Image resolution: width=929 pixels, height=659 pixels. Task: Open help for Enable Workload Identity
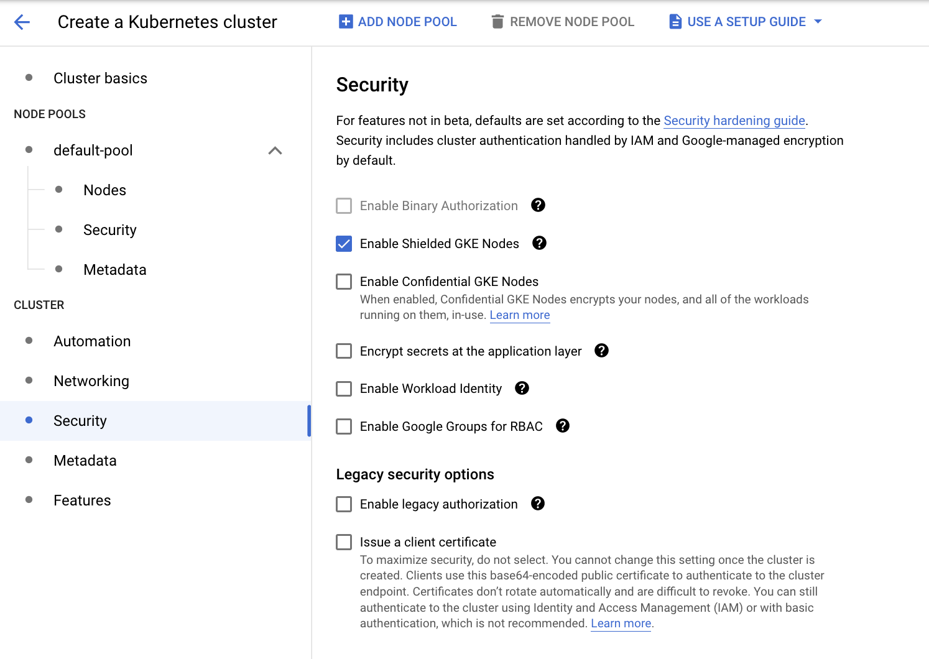(522, 388)
